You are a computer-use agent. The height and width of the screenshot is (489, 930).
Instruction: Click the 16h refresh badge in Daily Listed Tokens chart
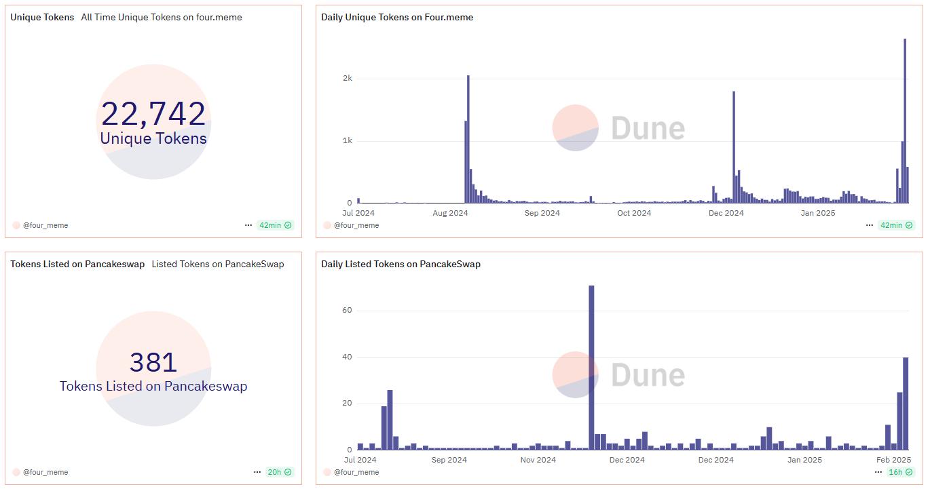[x=900, y=472]
